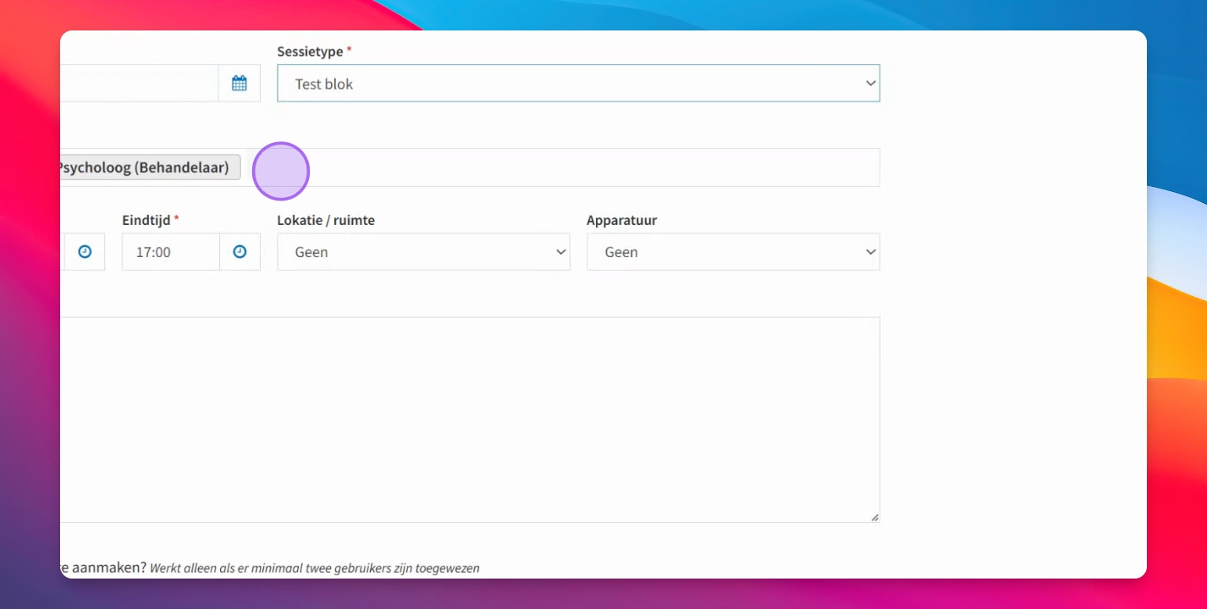Click inside the large notes text area
This screenshot has width=1207, height=609.
(x=470, y=420)
